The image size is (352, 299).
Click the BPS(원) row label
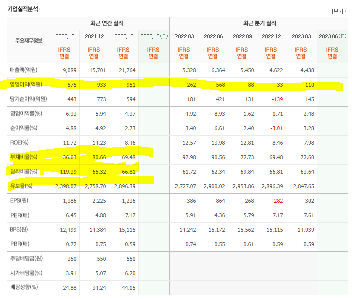click(x=19, y=230)
